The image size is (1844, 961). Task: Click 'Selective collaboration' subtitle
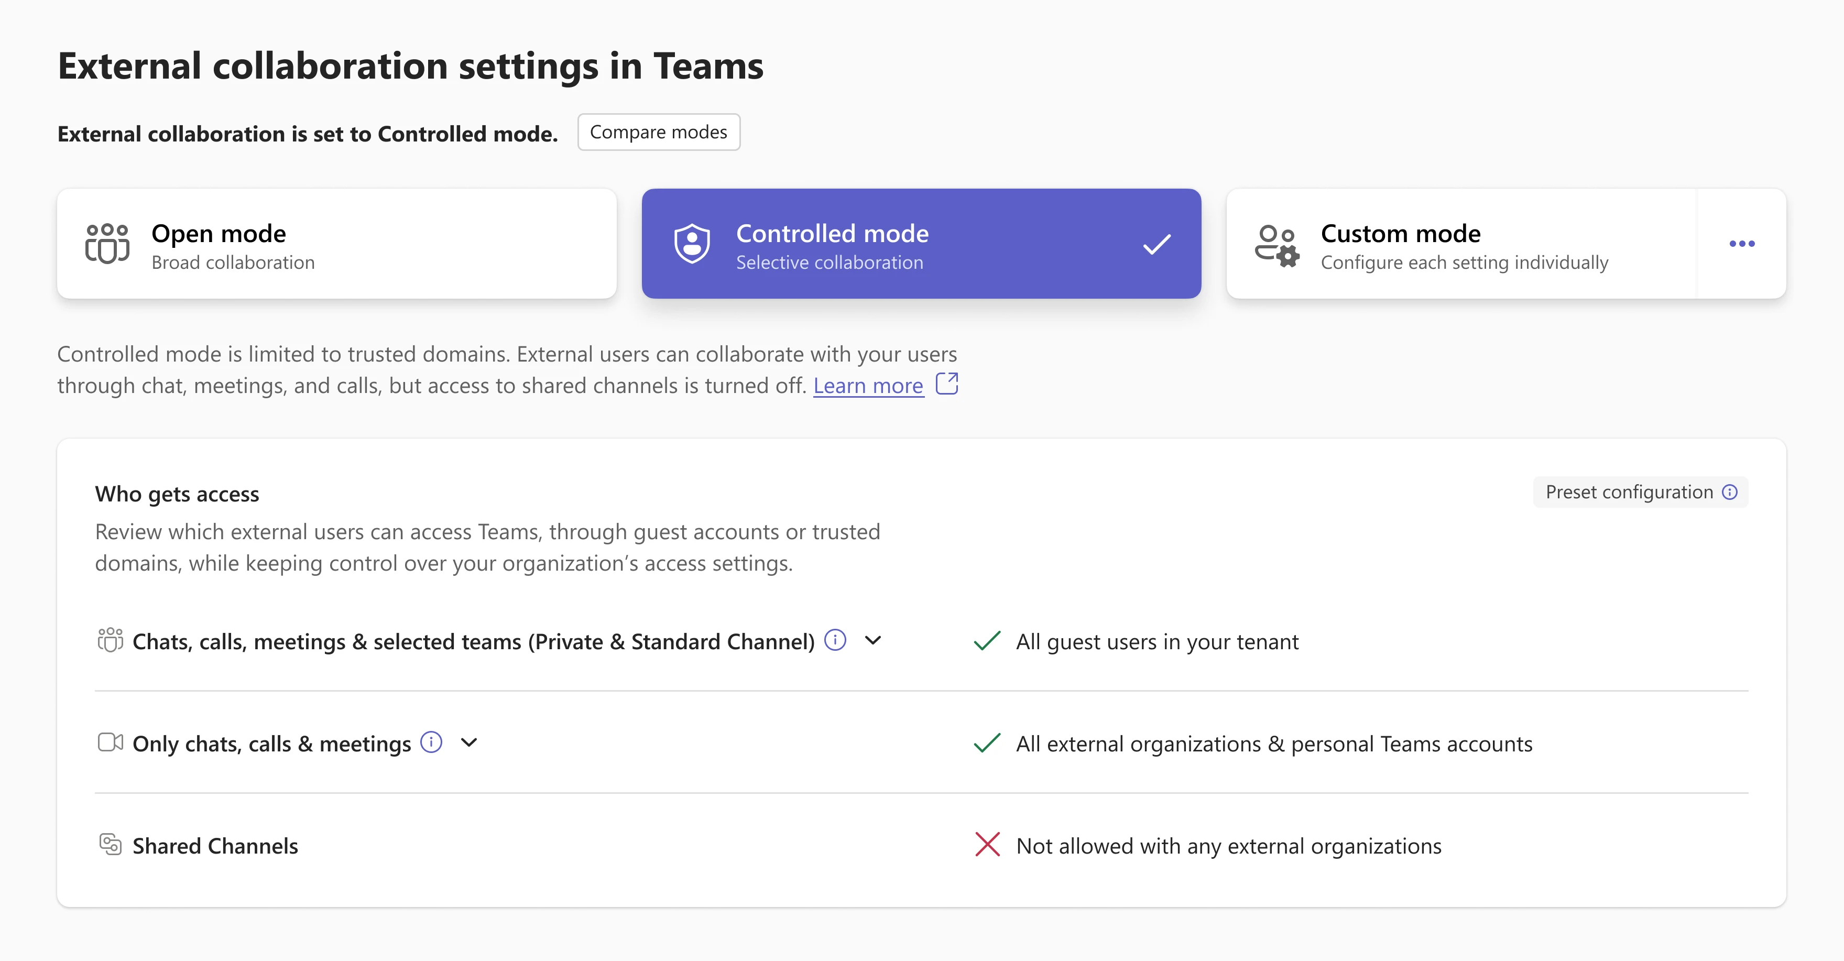tap(830, 263)
